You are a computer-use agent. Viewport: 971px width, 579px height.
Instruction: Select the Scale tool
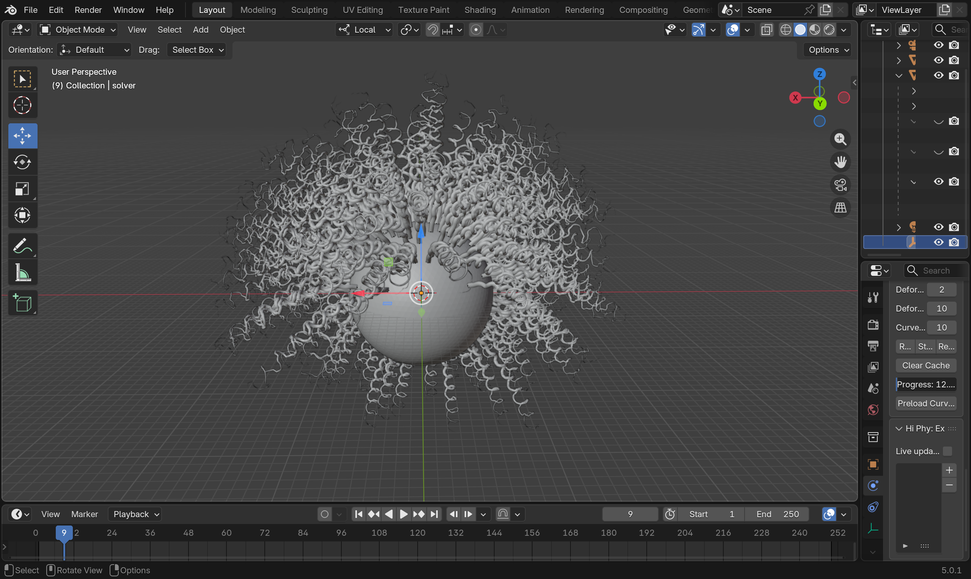[x=23, y=189]
